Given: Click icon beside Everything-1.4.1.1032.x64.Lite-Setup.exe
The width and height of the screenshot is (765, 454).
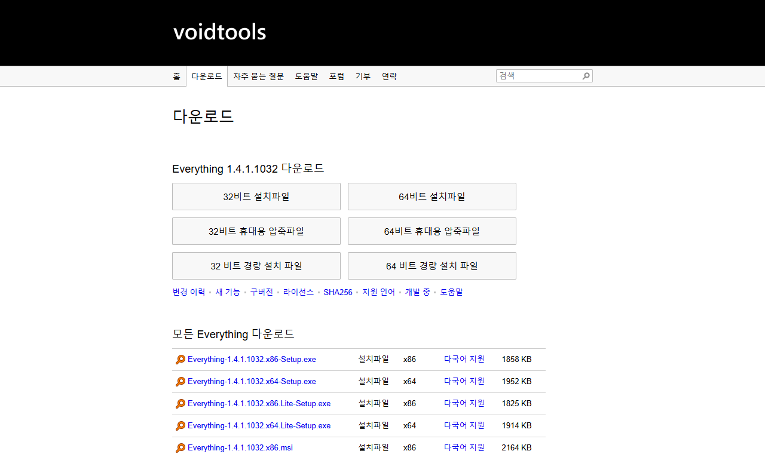Looking at the screenshot, I should click(180, 426).
